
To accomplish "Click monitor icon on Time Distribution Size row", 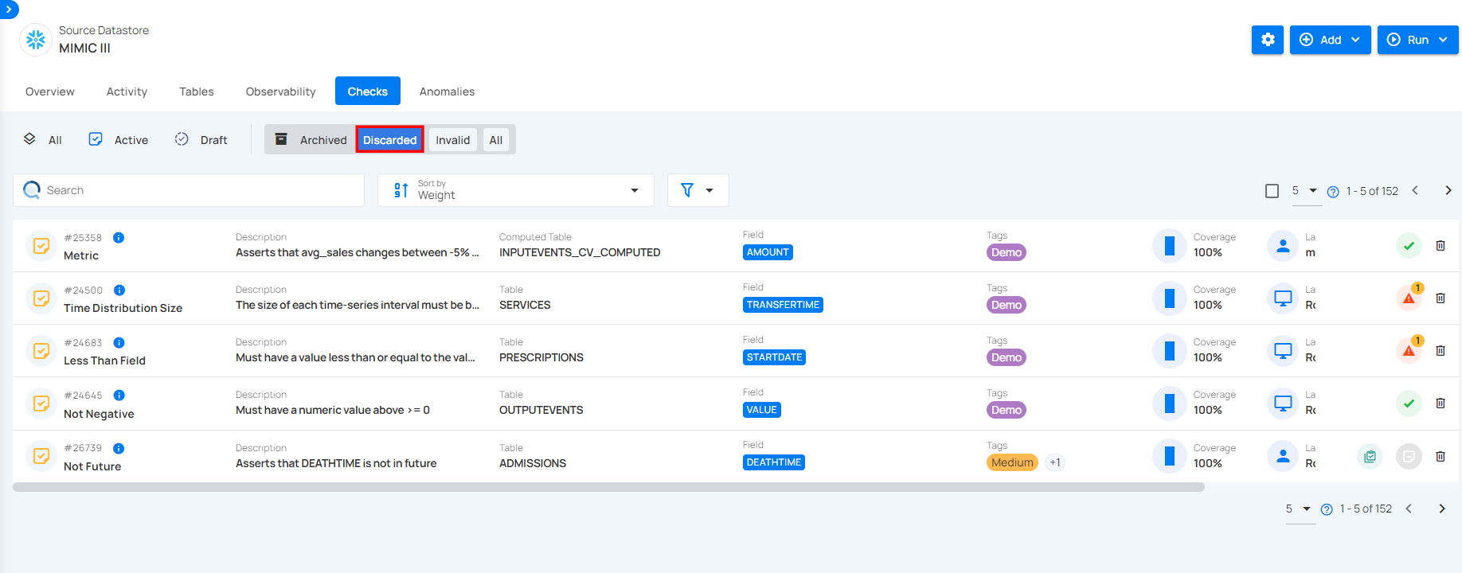I will 1283,298.
